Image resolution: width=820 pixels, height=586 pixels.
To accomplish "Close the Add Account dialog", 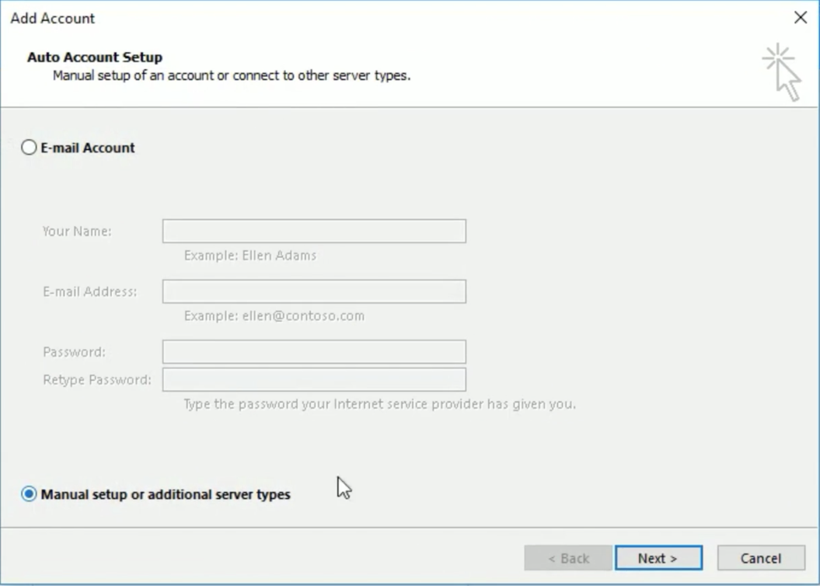I will click(x=800, y=18).
